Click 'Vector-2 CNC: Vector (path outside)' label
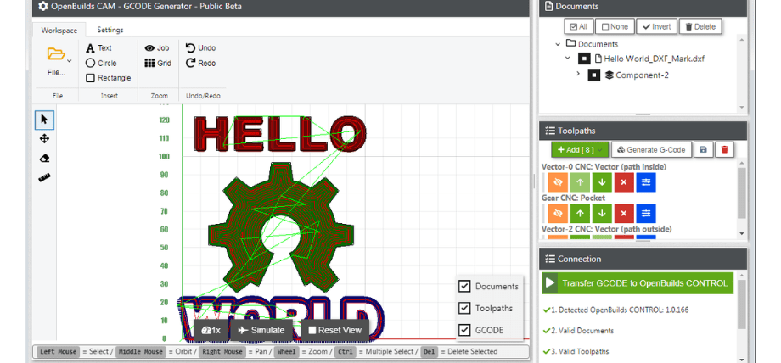Image resolution: width=781 pixels, height=363 pixels. 607,229
